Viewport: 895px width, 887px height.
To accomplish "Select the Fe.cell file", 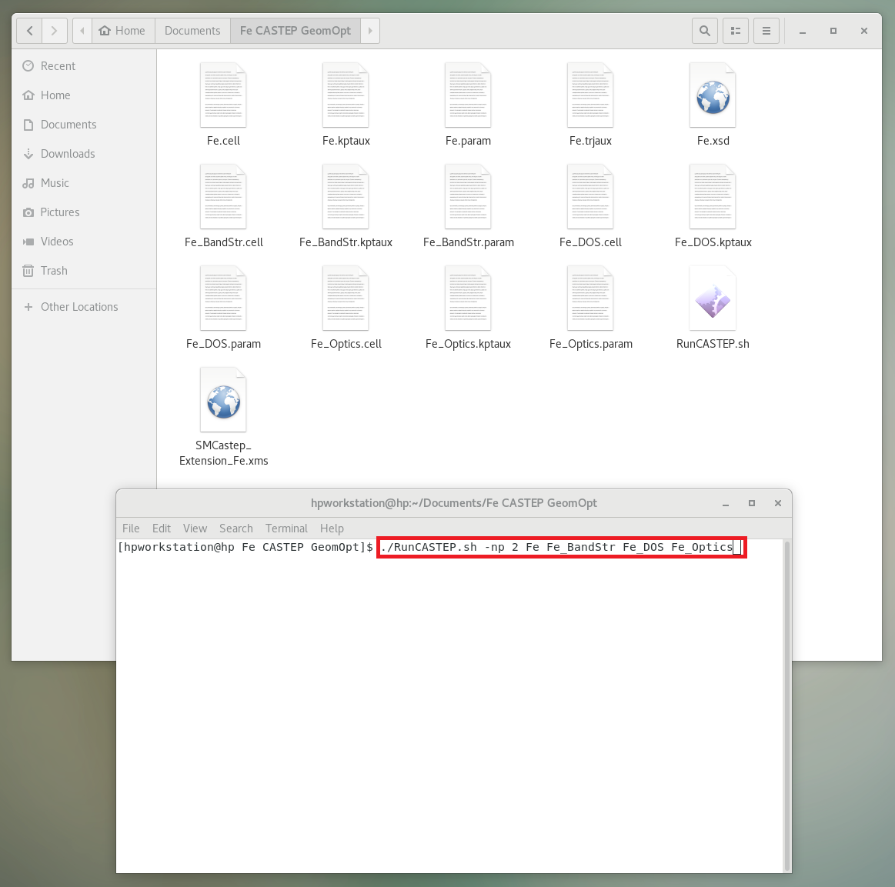I will 223,96.
